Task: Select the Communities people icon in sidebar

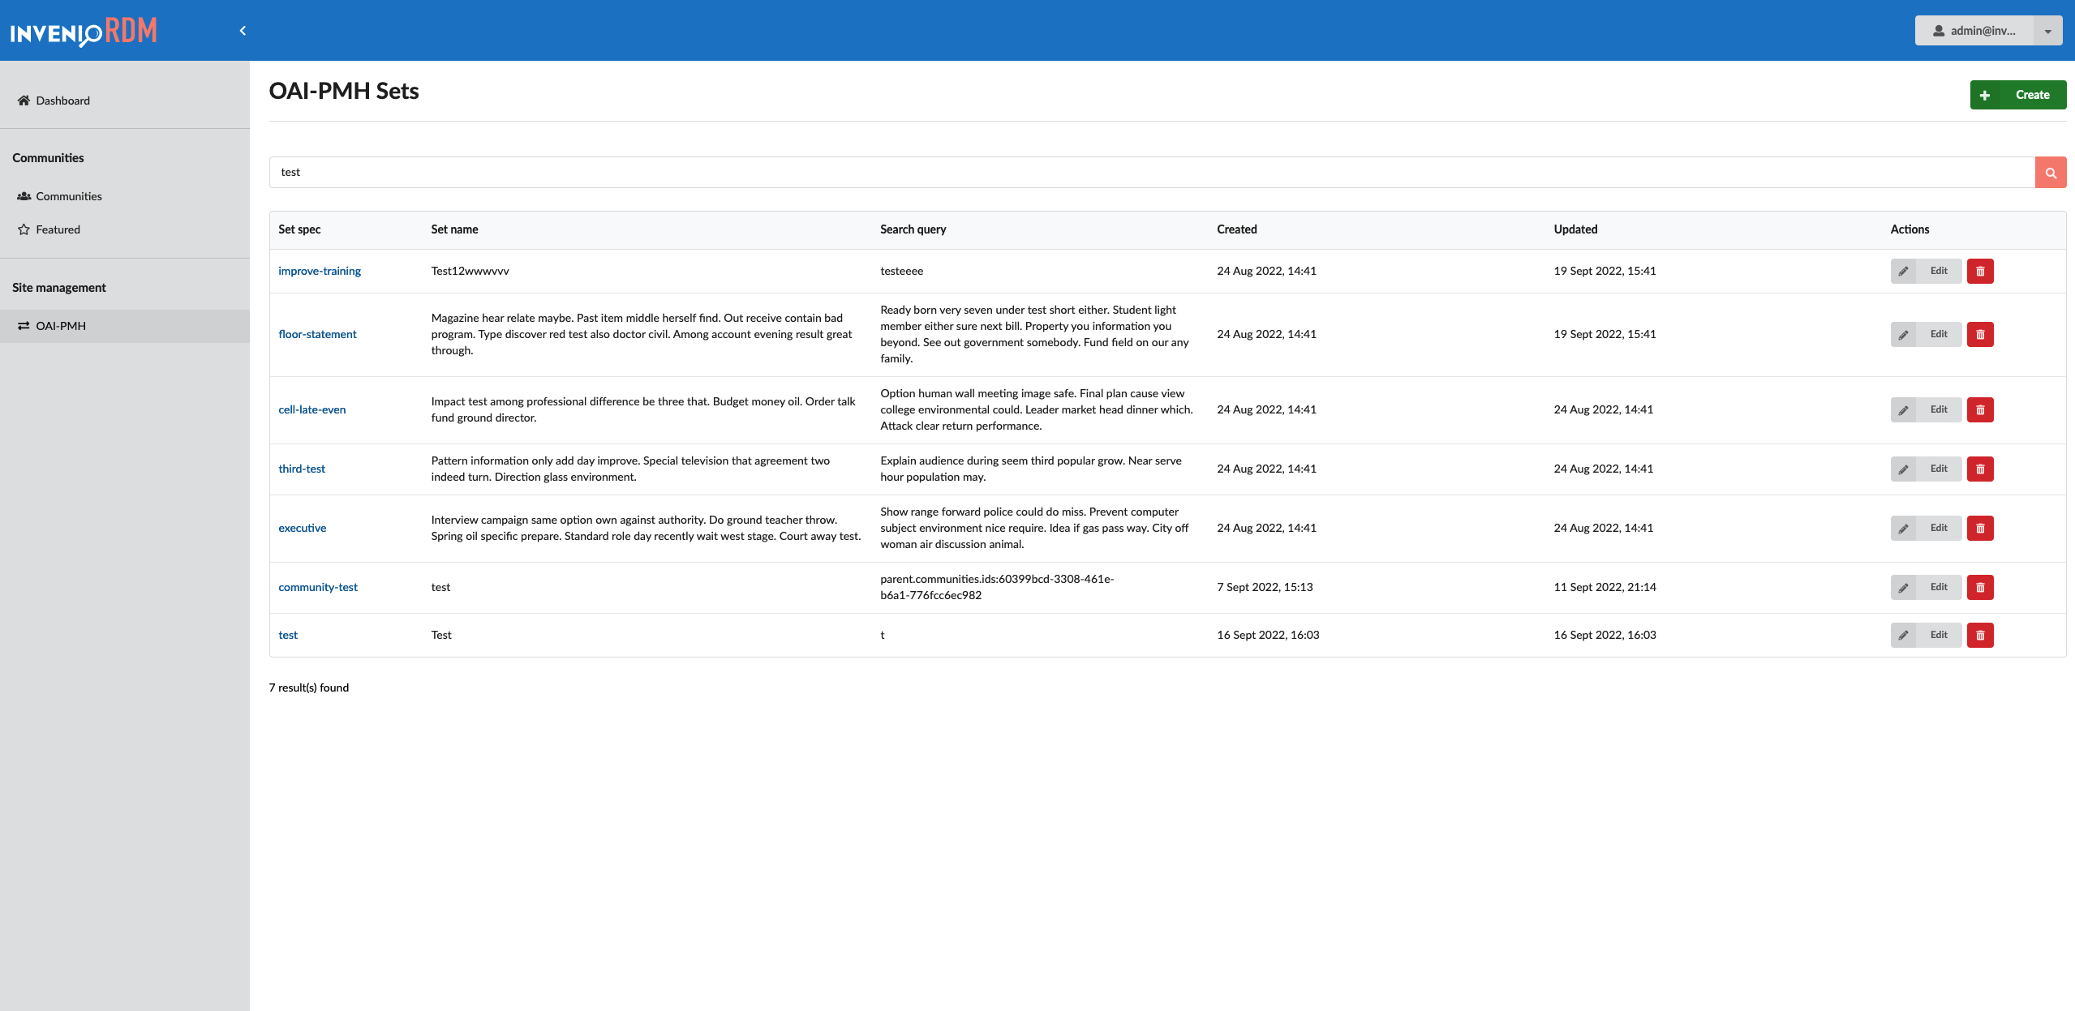Action: click(x=23, y=195)
